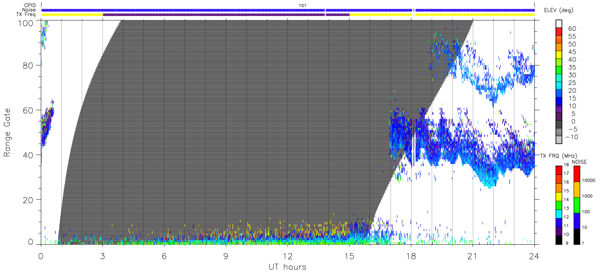Click the 100 label on NOISE legend
Image resolution: width=601 pixels, height=277 pixels.
tap(586, 212)
